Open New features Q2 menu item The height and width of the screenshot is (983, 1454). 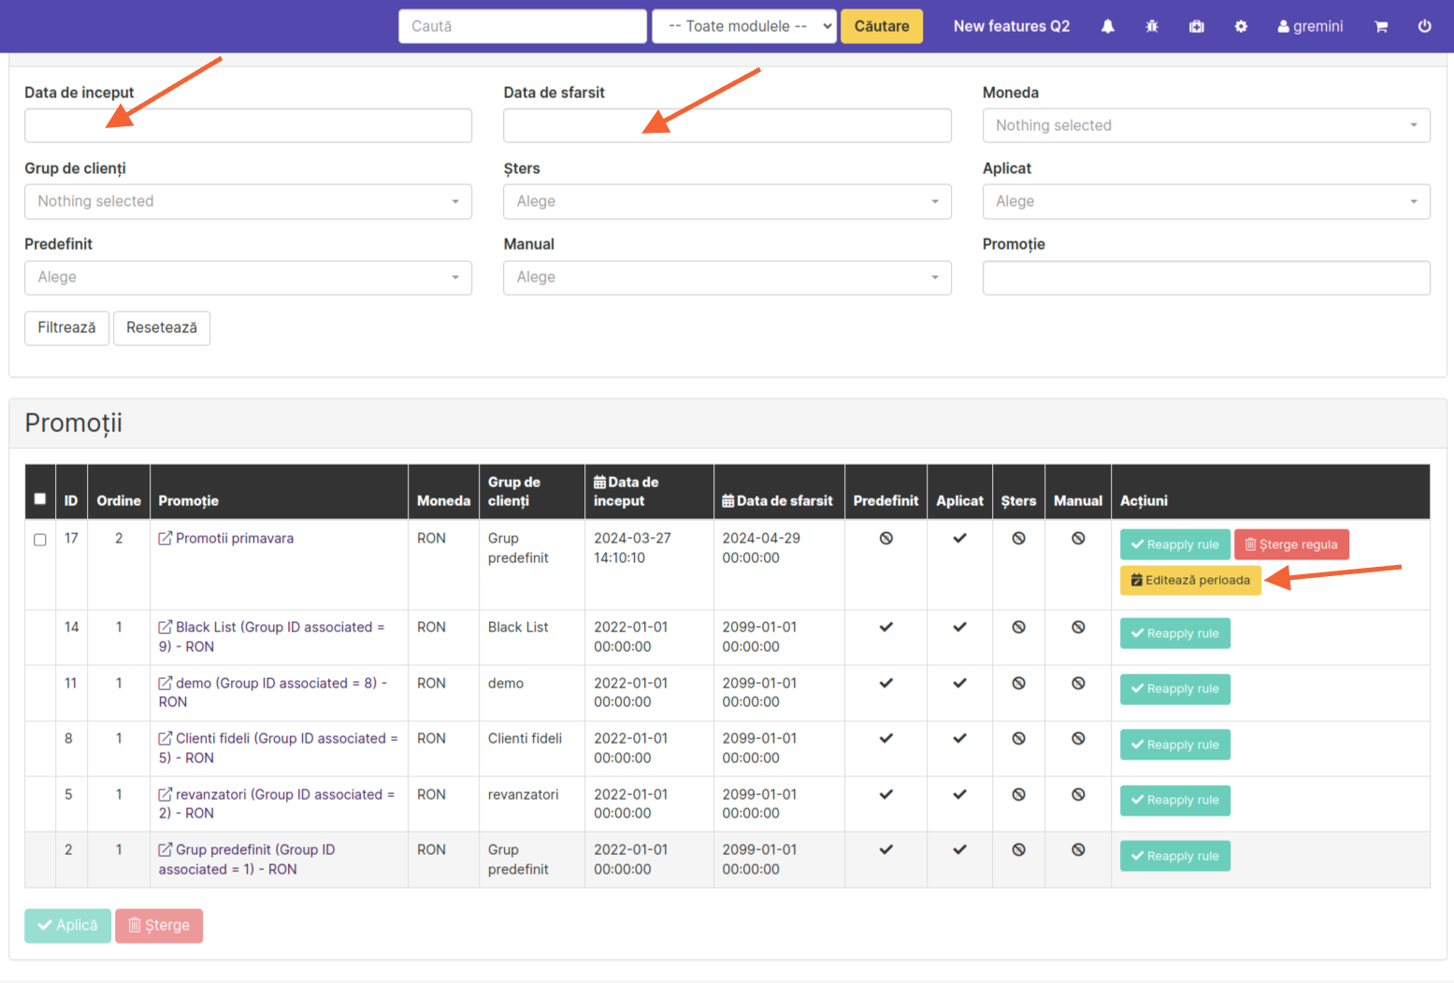[1011, 26]
